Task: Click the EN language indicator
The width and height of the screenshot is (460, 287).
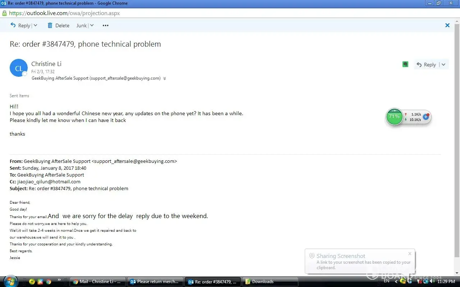Action: click(x=387, y=281)
